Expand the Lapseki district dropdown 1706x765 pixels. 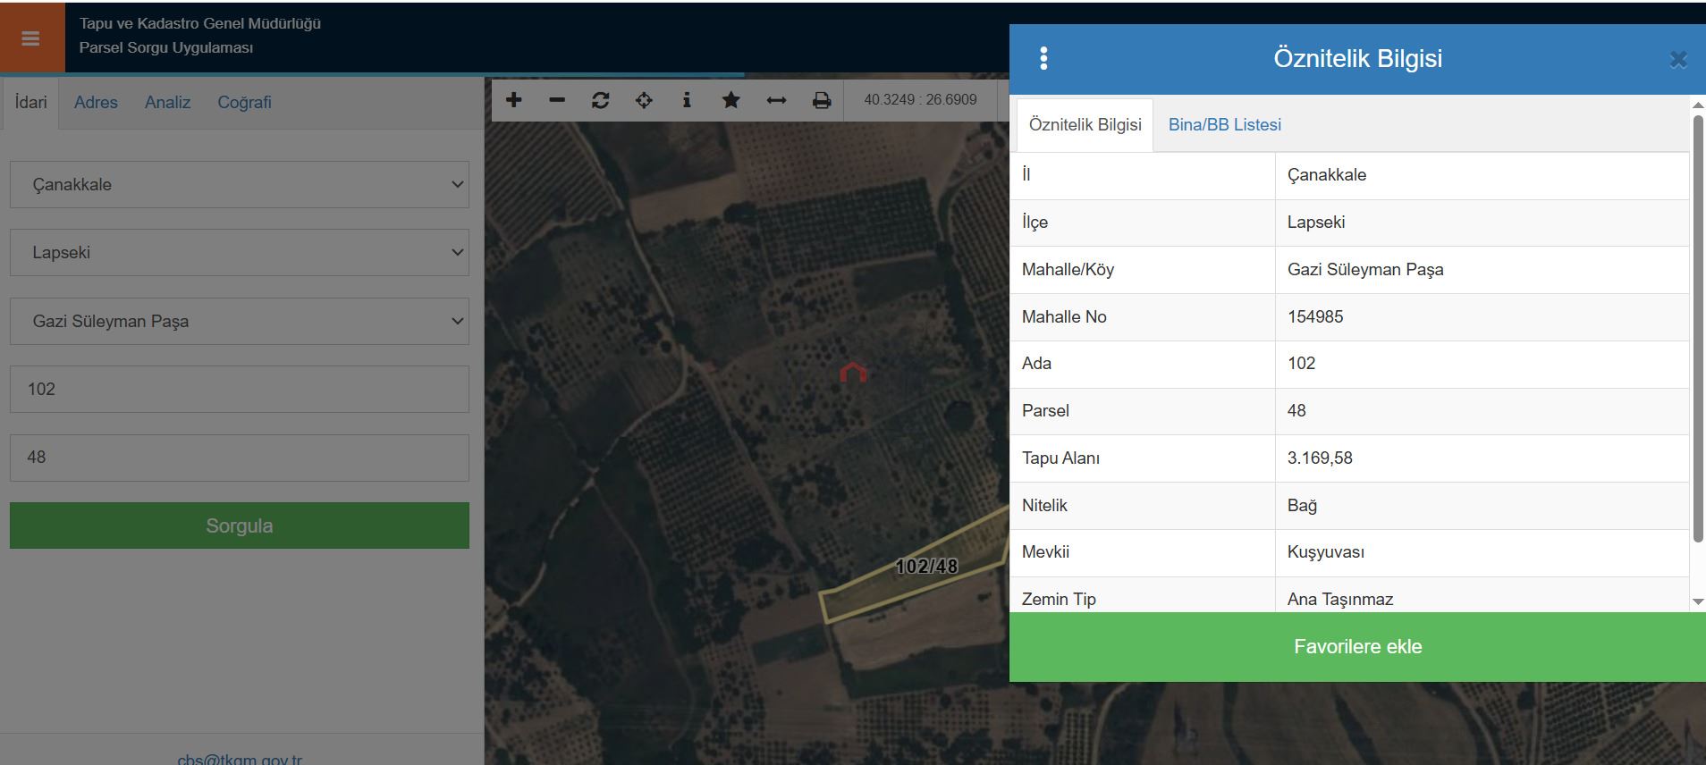pos(239,253)
